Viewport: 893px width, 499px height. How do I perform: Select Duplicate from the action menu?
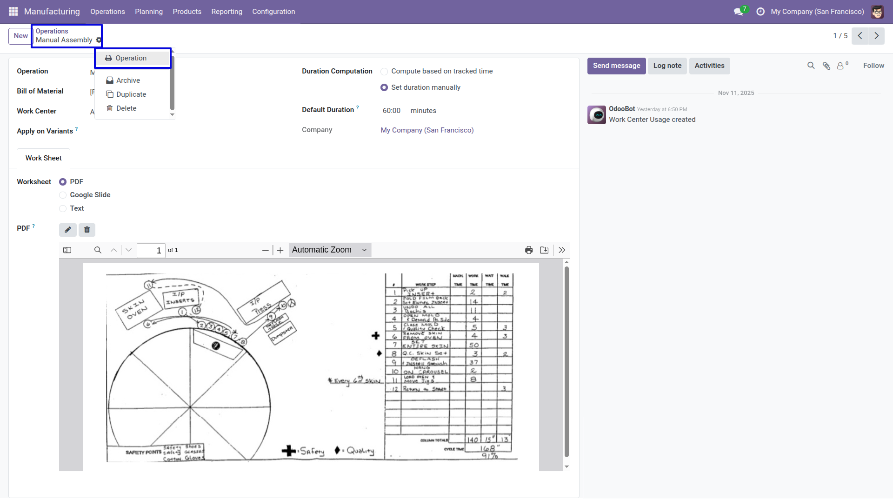pos(126,94)
